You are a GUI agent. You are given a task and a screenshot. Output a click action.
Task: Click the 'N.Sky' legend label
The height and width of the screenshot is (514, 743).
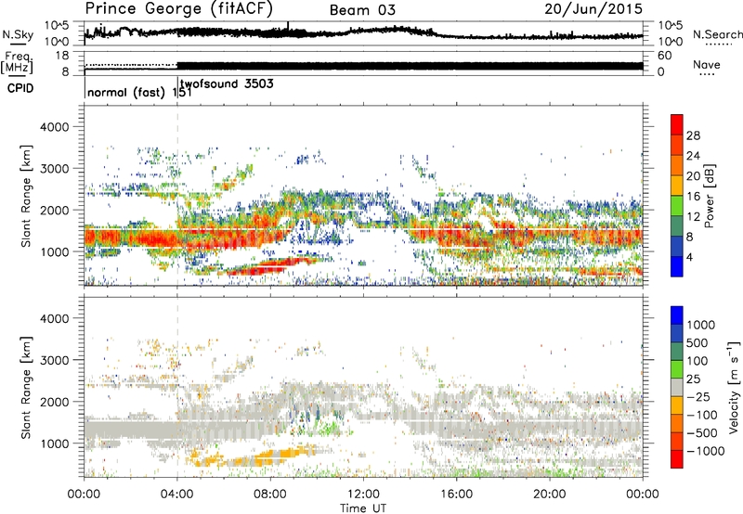click(18, 34)
